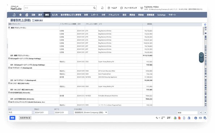Open the dropdown arrow next to the wrench
The width and height of the screenshot is (215, 133).
(159, 118)
